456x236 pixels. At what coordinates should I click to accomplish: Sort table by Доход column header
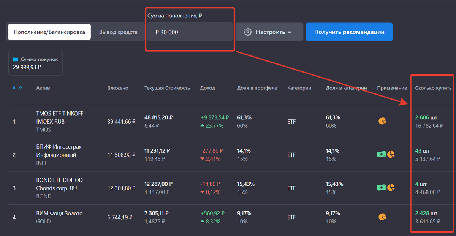(x=207, y=88)
